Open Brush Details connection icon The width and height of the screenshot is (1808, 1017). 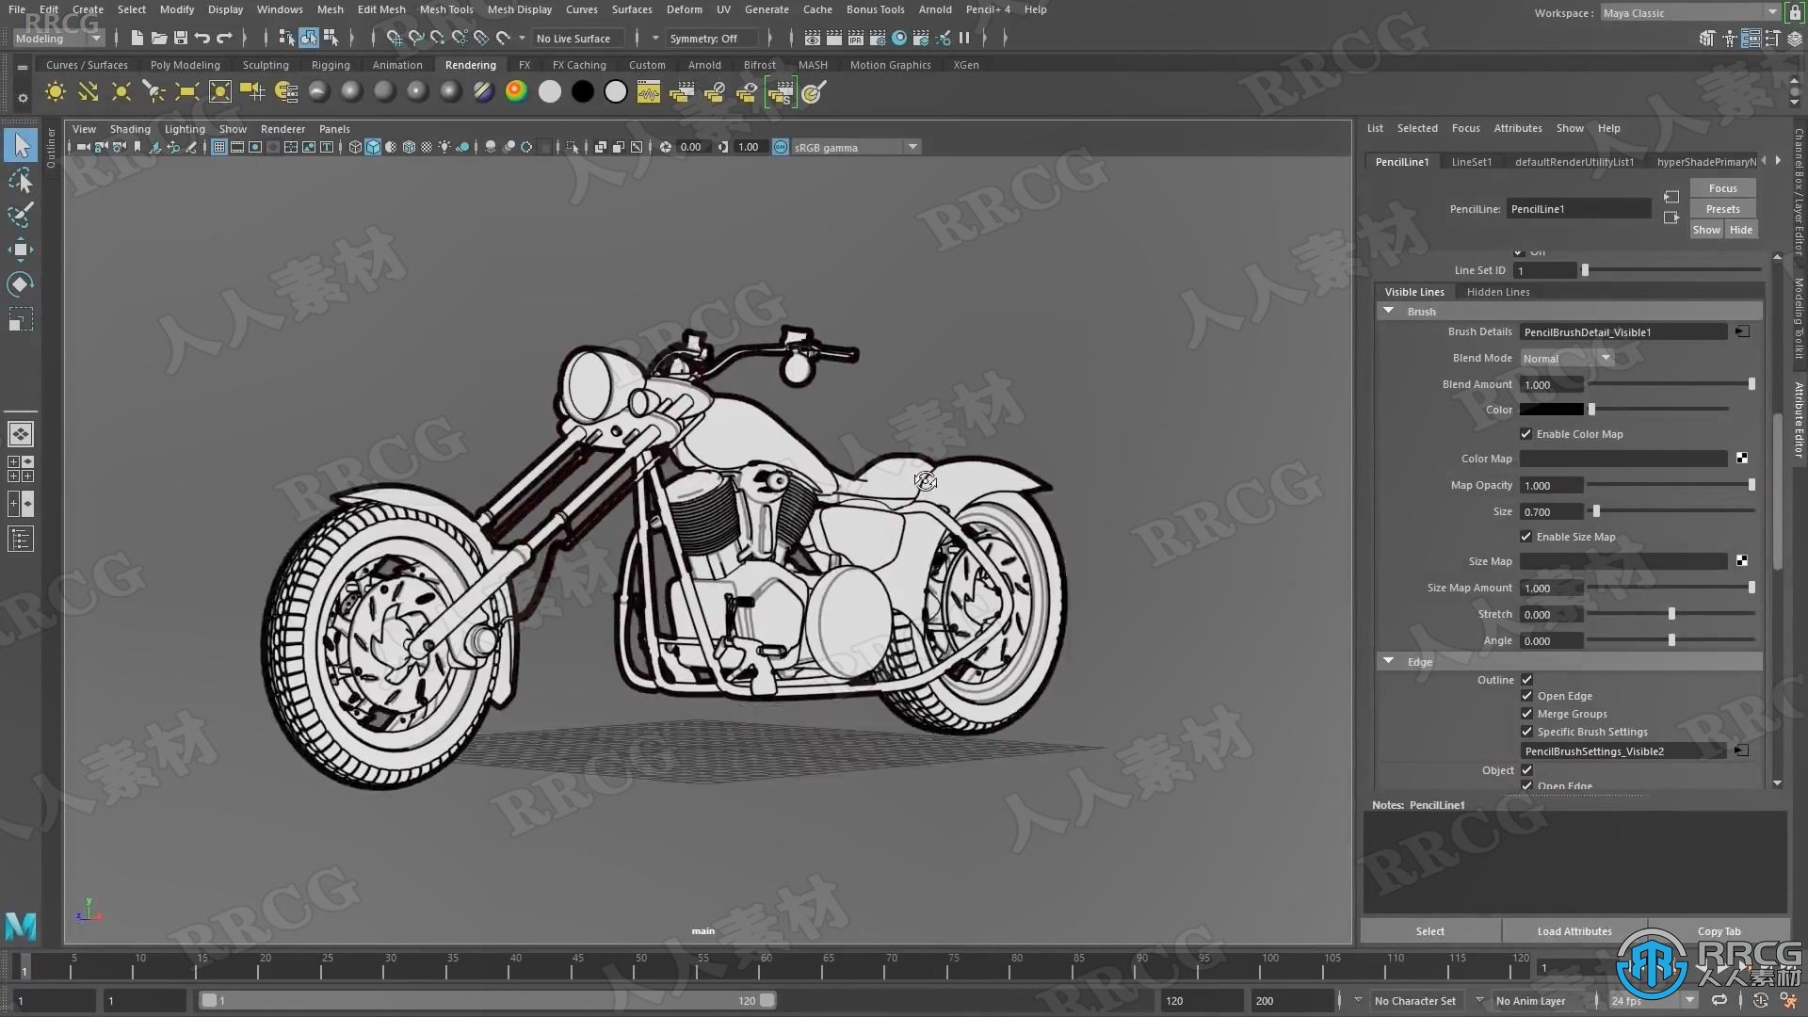pyautogui.click(x=1742, y=331)
